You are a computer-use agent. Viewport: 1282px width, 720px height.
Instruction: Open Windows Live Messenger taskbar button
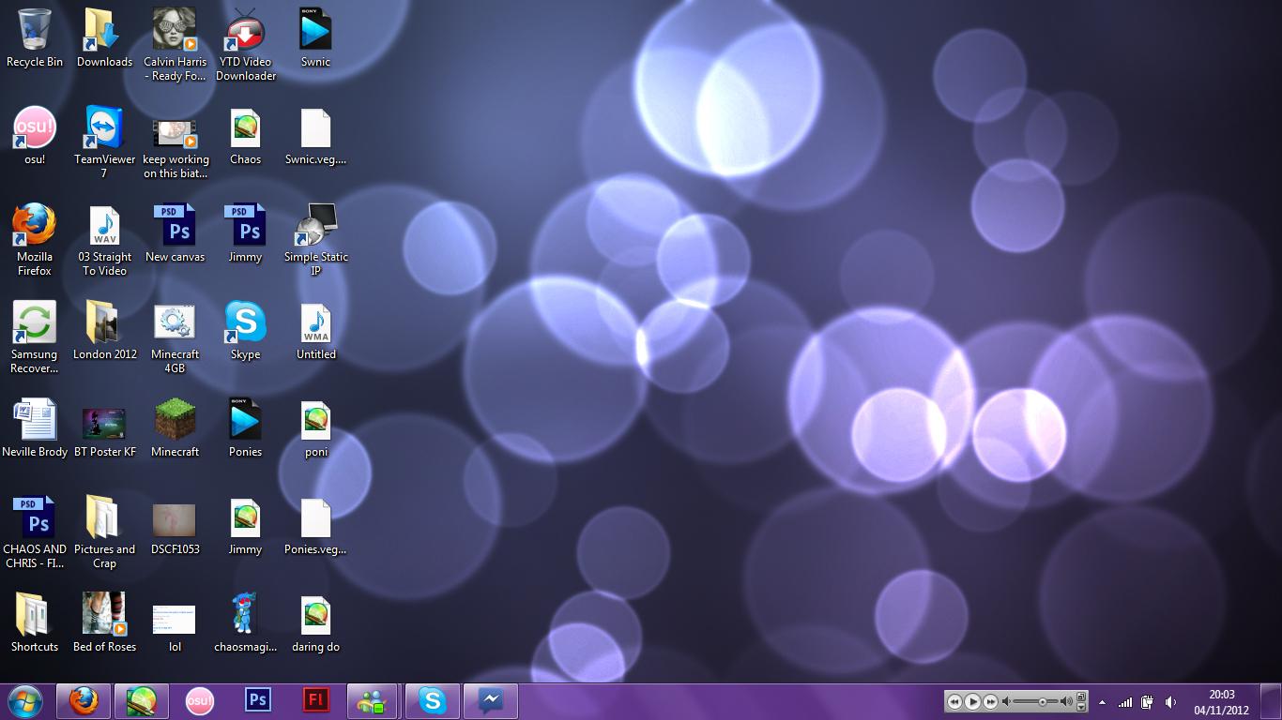(374, 701)
